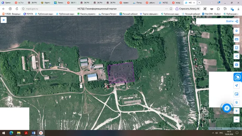Open the Погода в Петрозаводске bookmark

pos(108,14)
